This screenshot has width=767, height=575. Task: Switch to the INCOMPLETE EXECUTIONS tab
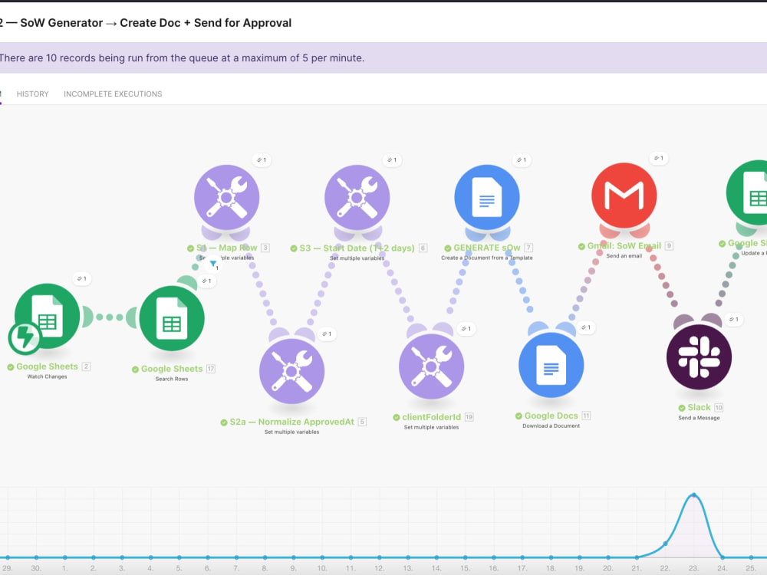tap(113, 94)
